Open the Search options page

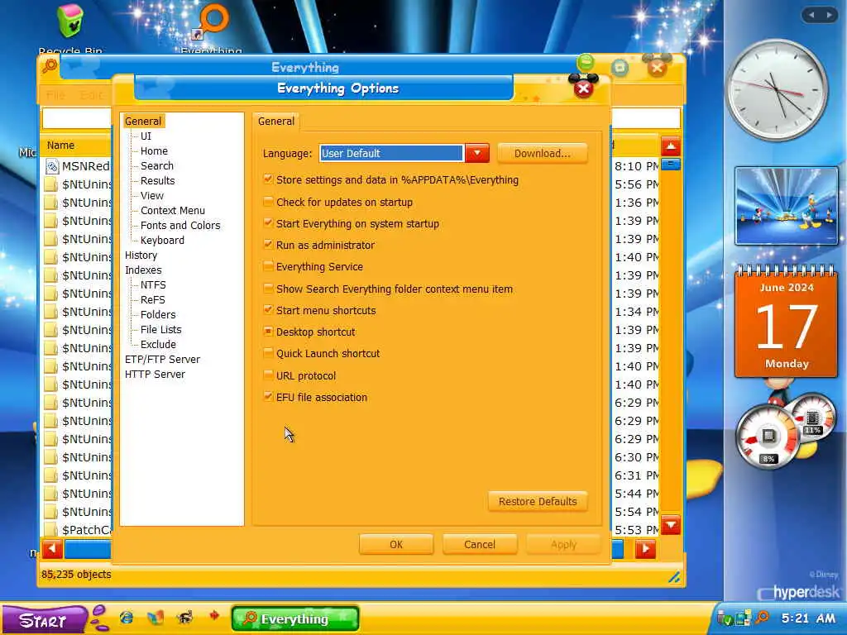pos(157,165)
